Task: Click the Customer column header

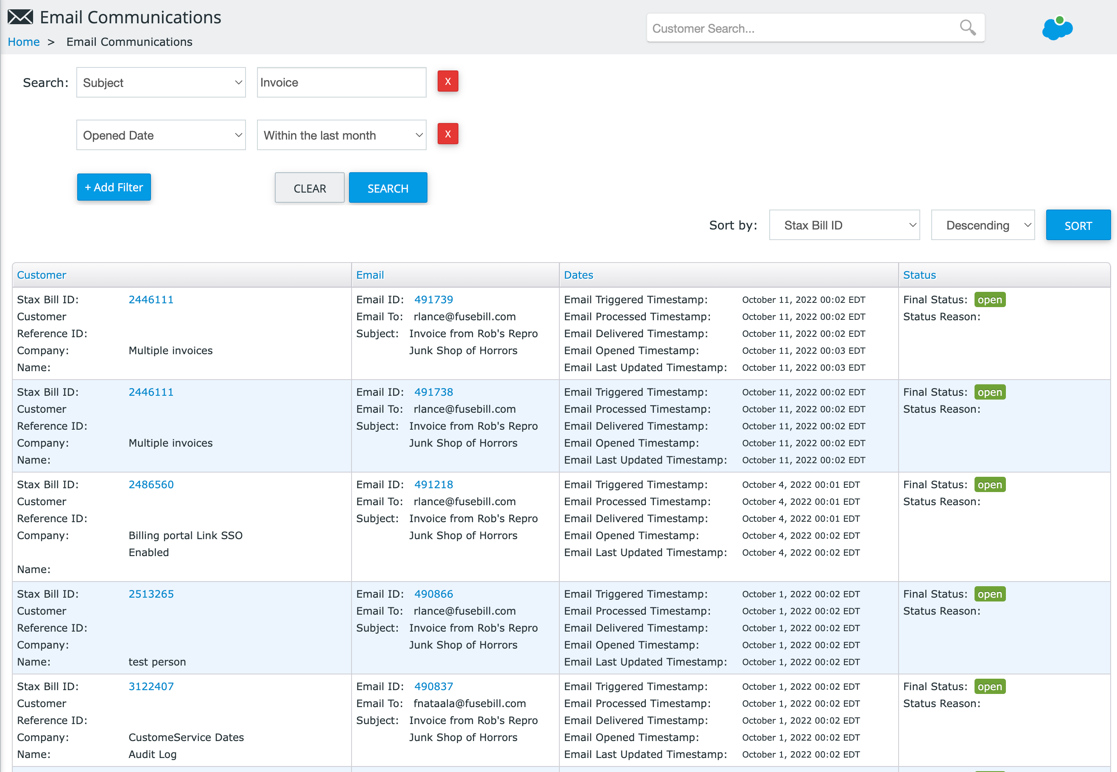Action: tap(42, 275)
